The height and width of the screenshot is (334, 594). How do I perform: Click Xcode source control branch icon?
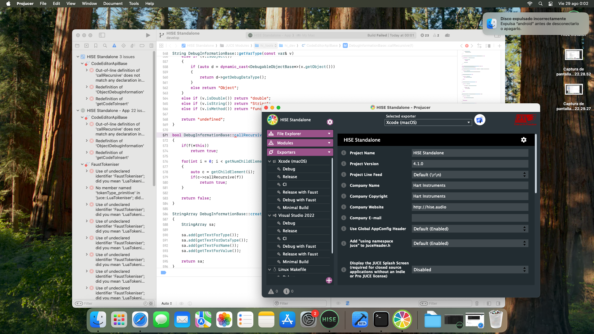[x=161, y=35]
